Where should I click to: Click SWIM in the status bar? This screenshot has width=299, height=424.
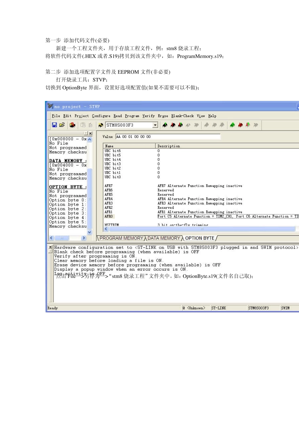[x=285, y=308]
